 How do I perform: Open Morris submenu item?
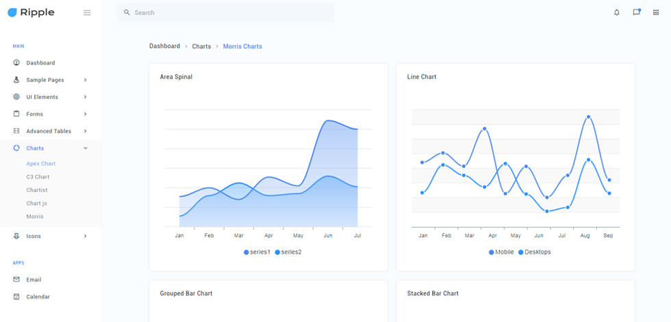pyautogui.click(x=35, y=217)
